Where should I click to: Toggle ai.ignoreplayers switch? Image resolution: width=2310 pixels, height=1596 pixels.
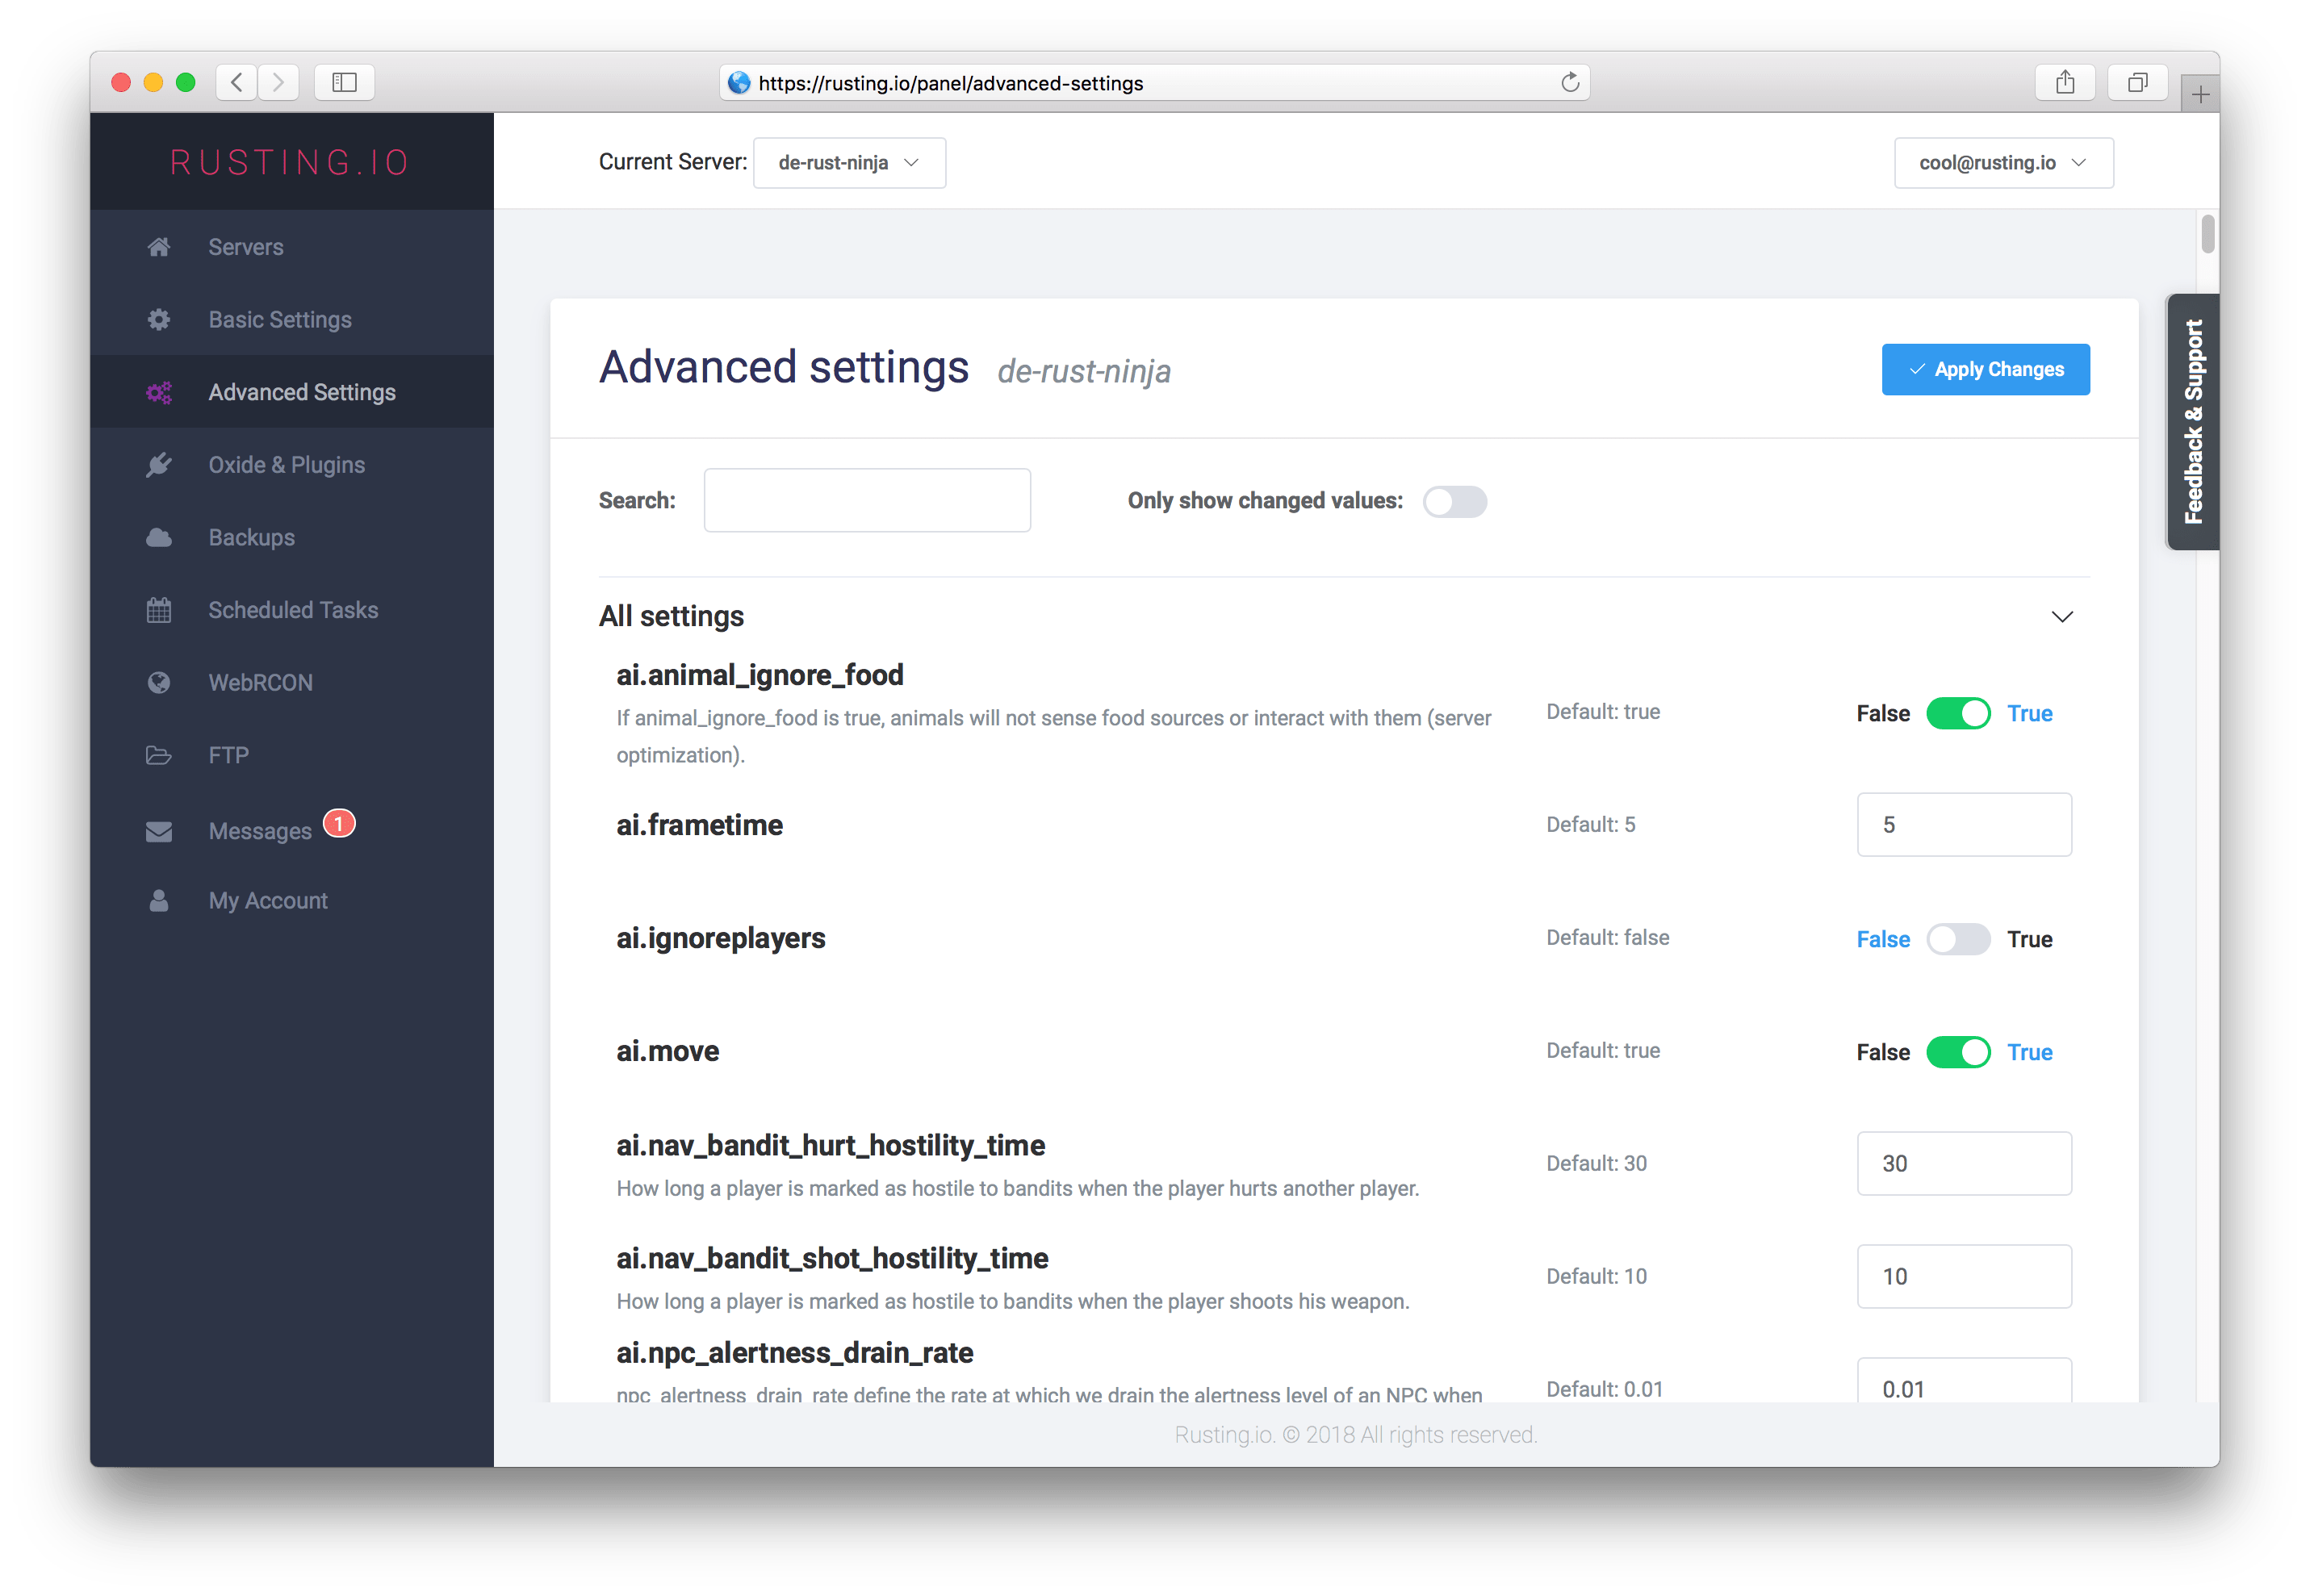[x=1957, y=939]
